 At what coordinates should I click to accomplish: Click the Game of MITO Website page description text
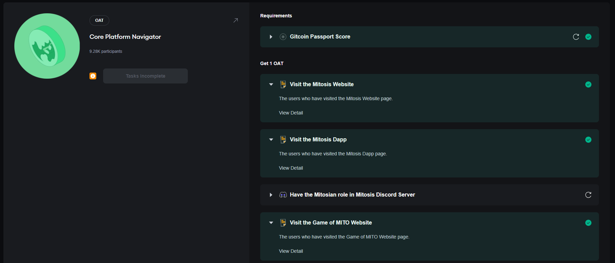pos(344,237)
